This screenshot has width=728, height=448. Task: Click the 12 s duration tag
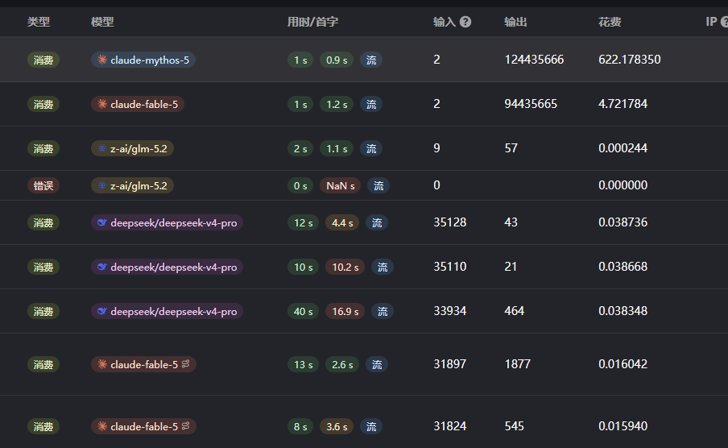point(303,222)
